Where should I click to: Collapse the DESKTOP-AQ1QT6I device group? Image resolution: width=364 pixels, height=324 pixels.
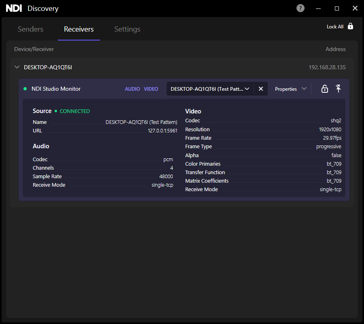(17, 67)
